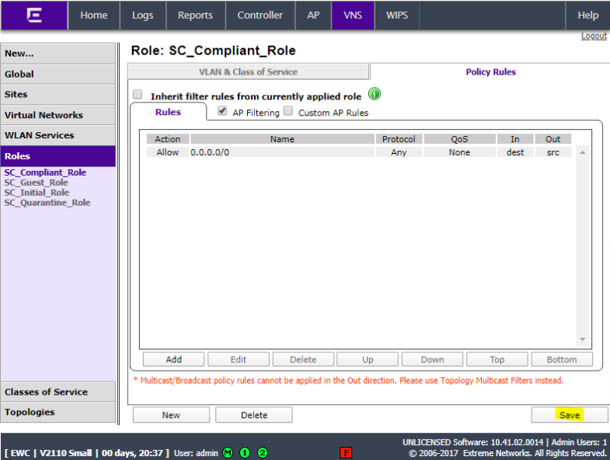Enable Inherit filter rules from applied role
610x460 pixels.
pos(138,94)
